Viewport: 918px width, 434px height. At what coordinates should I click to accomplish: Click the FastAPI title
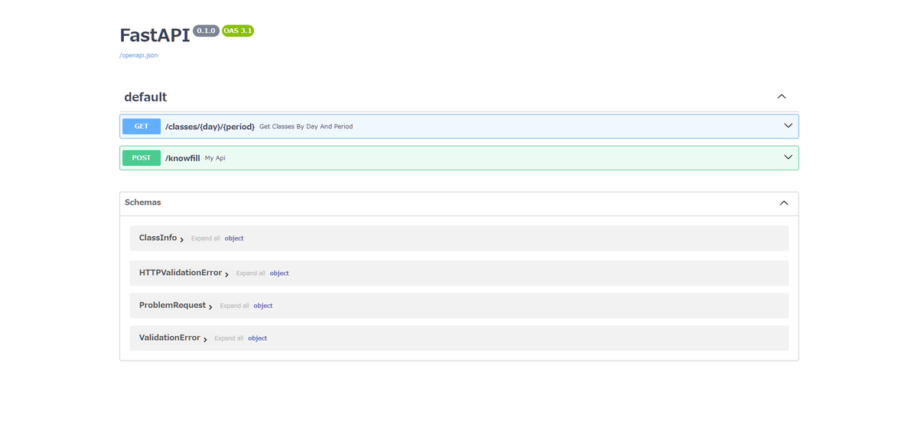pyautogui.click(x=155, y=35)
